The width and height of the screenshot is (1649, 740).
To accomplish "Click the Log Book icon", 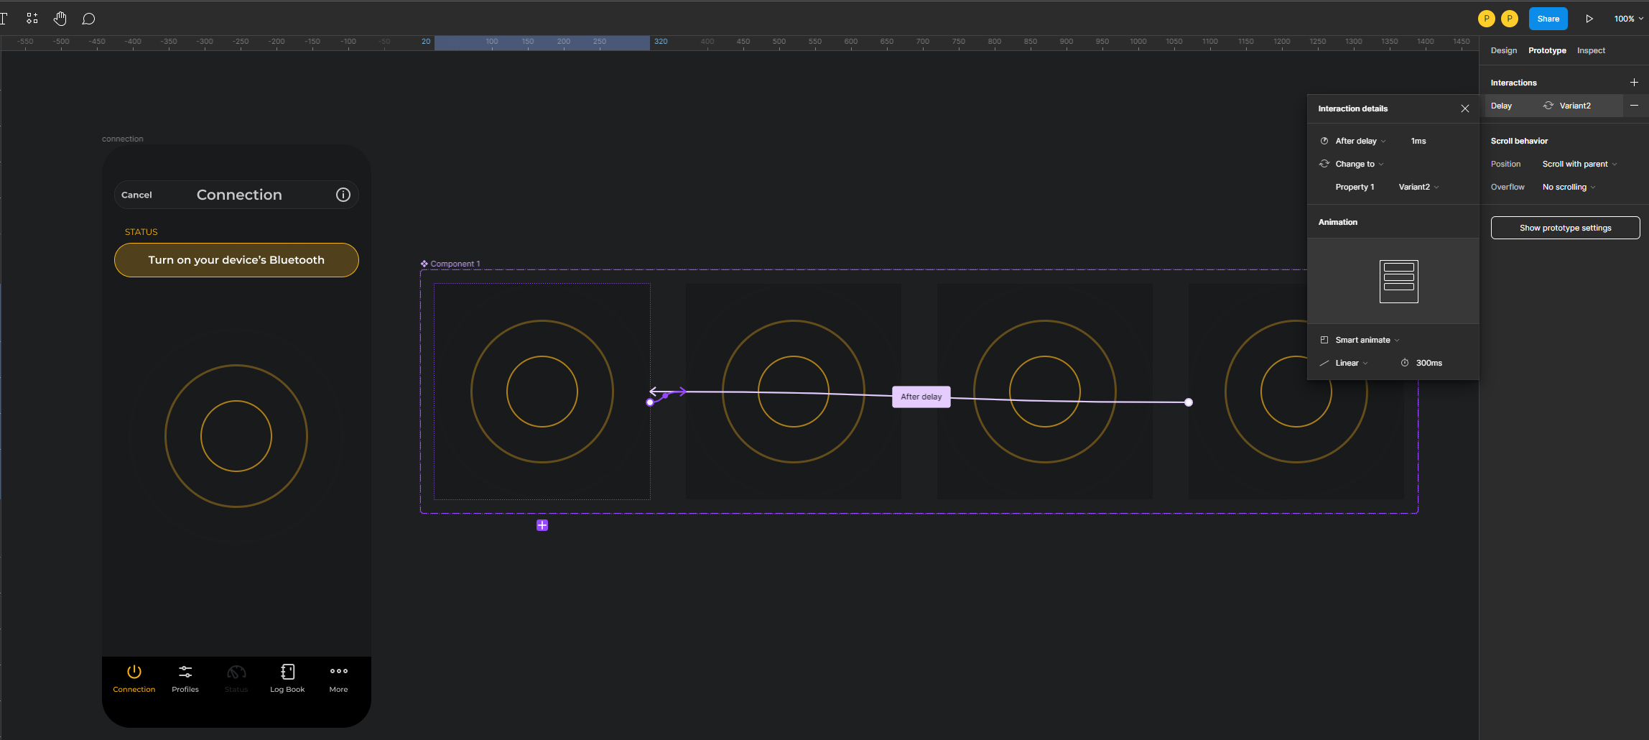I will click(287, 672).
